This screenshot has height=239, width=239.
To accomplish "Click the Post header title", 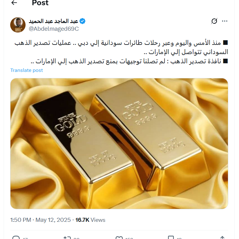I will 40,3.
